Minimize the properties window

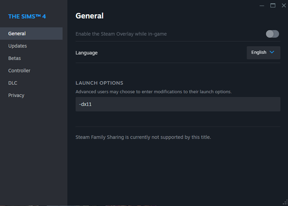click(x=262, y=5)
